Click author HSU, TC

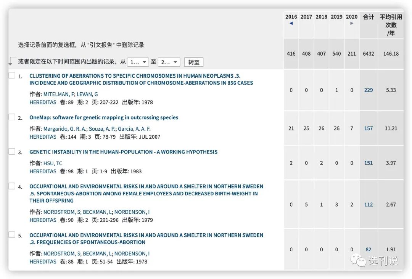(53, 163)
